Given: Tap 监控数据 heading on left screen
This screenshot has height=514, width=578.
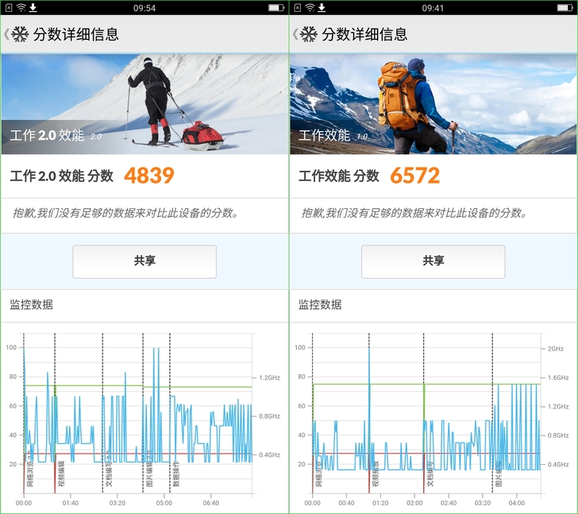Looking at the screenshot, I should (31, 304).
